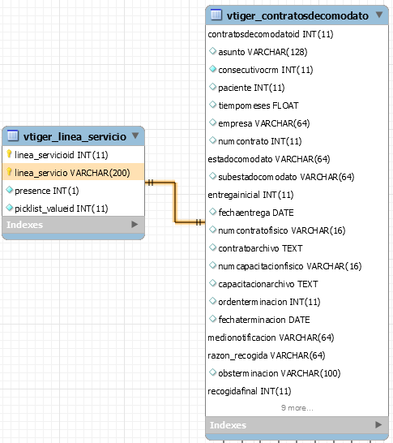Click the key icon beside linea_servicioid
The width and height of the screenshot is (393, 443).
point(9,154)
